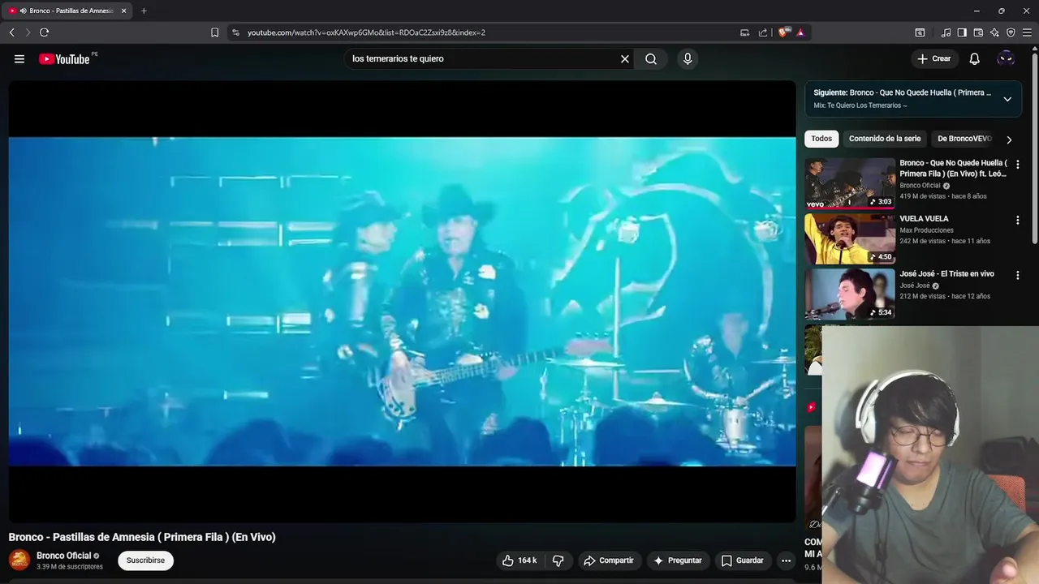Image resolution: width=1039 pixels, height=584 pixels.
Task: Open the VUELA VUELA video thumbnail
Action: (x=850, y=238)
